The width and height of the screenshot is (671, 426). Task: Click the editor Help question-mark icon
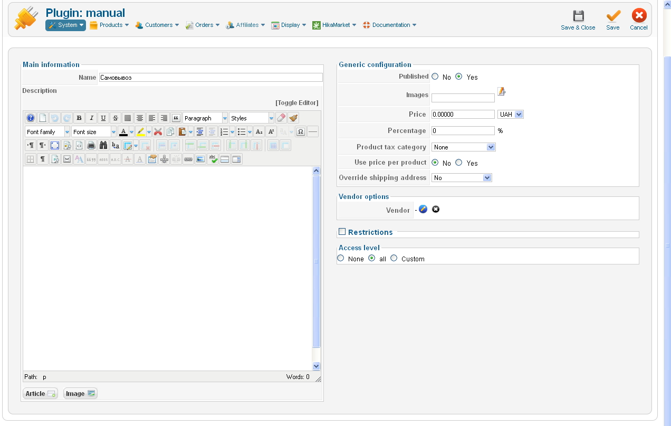(x=31, y=118)
